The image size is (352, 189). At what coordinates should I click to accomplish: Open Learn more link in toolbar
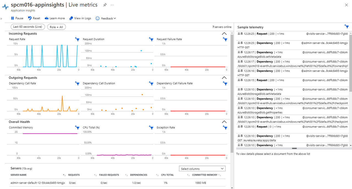click(54, 18)
